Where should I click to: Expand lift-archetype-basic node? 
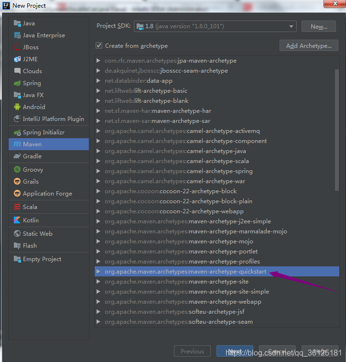pos(98,91)
